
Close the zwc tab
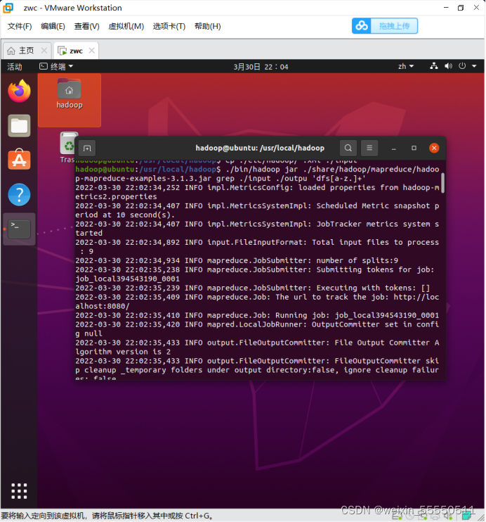tap(92, 50)
